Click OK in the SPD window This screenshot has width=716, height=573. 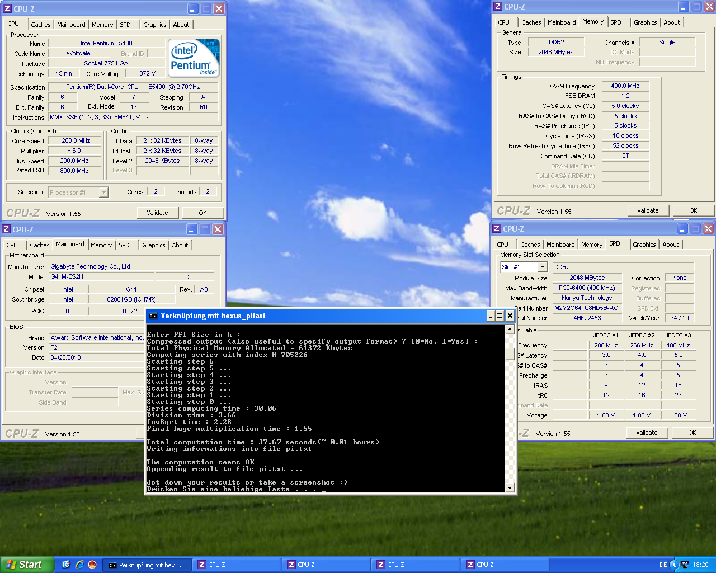692,433
